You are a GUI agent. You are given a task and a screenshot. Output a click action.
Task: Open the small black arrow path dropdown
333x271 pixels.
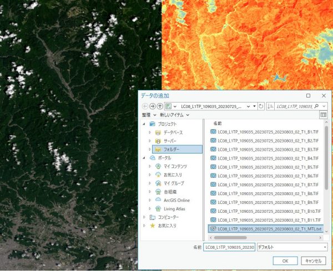click(254, 106)
